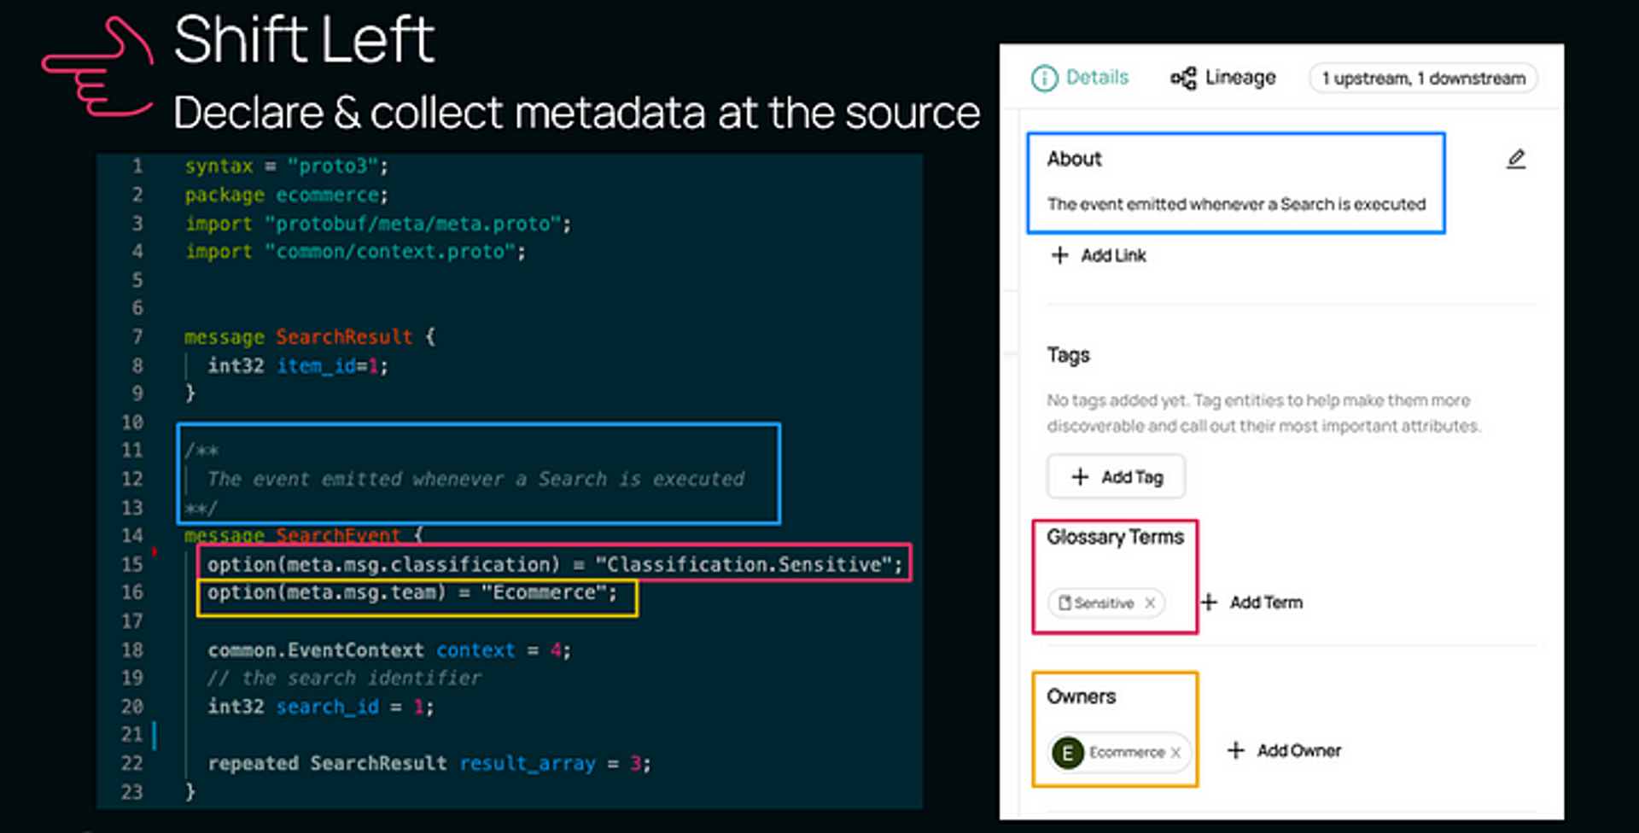1639x833 pixels.
Task: Click the Details info circle icon
Action: coord(1044,79)
